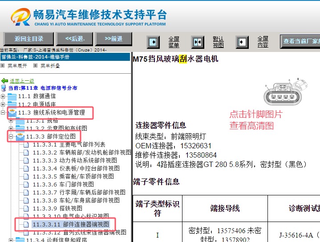Click the 菜单折叠 collapse-all icon
320x242 pixels.
[35, 66]
